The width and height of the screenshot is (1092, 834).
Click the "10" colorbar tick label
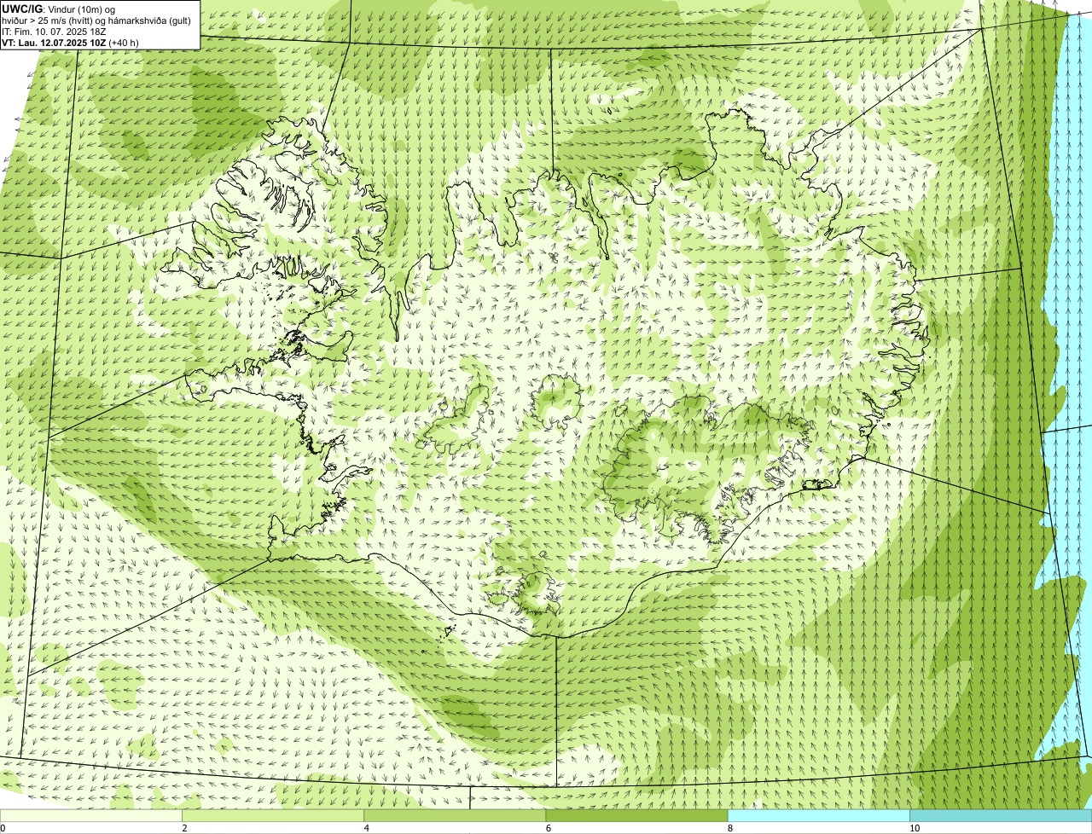[914, 828]
